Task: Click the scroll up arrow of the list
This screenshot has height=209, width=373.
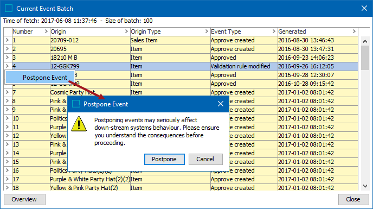Action: point(365,41)
